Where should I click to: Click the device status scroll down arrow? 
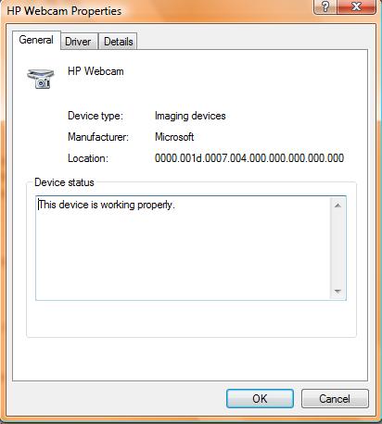click(337, 291)
